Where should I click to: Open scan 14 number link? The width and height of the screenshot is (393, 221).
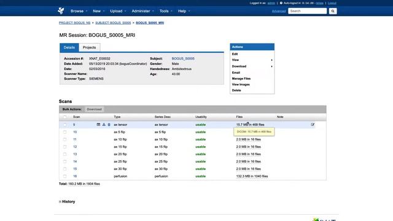pos(75,161)
